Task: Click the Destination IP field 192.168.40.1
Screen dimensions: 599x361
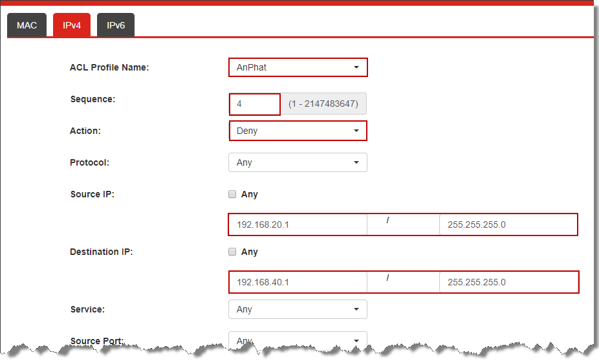Action: (x=298, y=282)
